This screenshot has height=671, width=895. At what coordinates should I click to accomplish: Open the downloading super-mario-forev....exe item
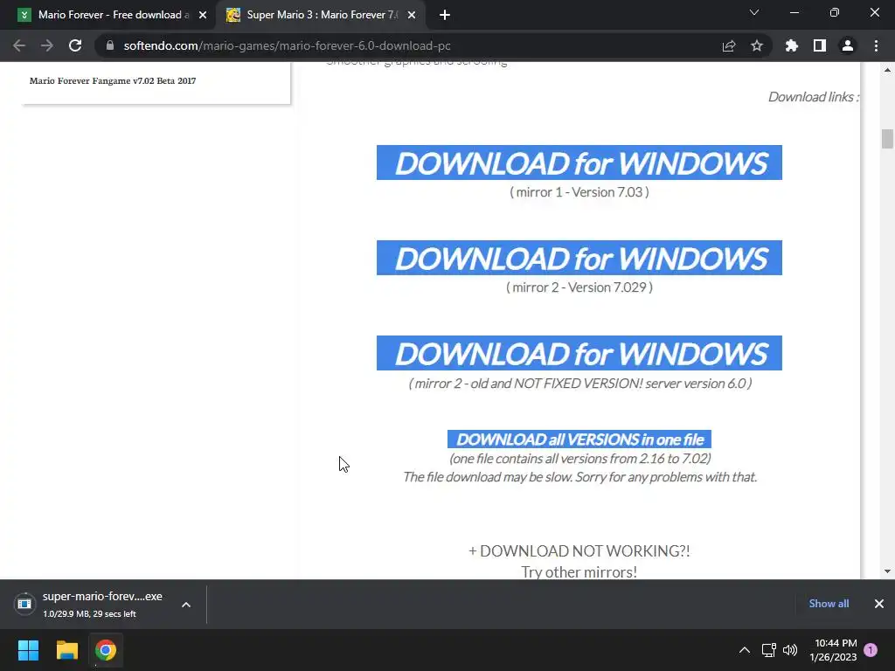click(x=91, y=605)
